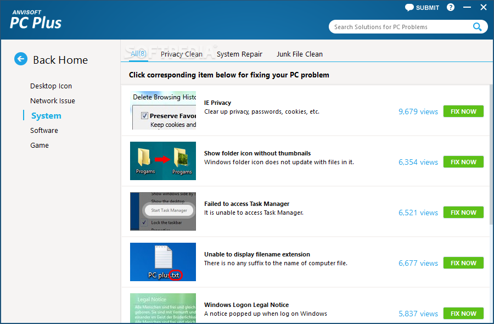Click FIX NOW for filename extension
Image resolution: width=494 pixels, height=324 pixels.
point(463,263)
